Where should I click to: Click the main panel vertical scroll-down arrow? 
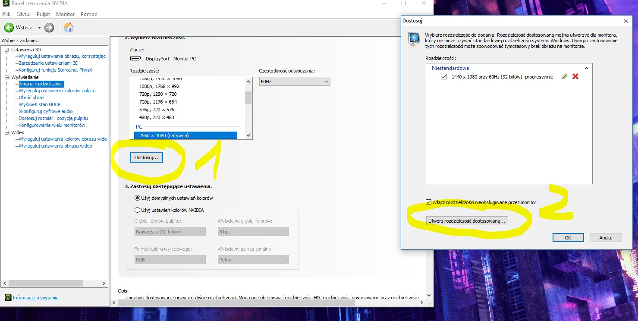429,296
